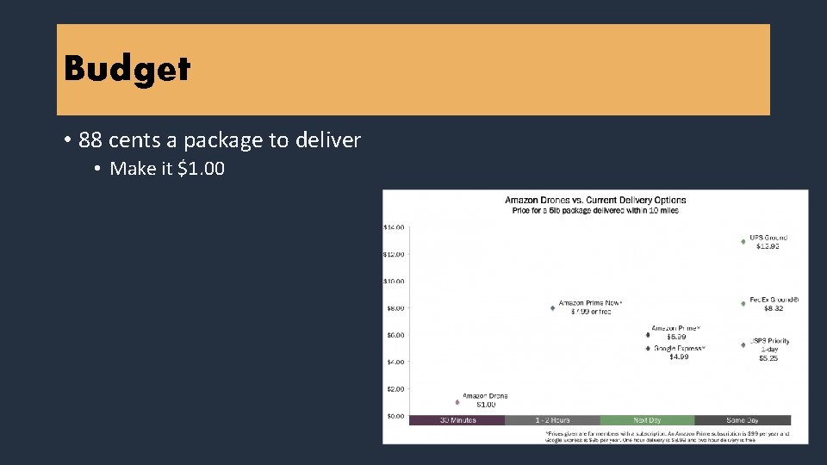Viewport: 827px width, 465px height.
Task: Click the Google Express data point
Action: 648,348
